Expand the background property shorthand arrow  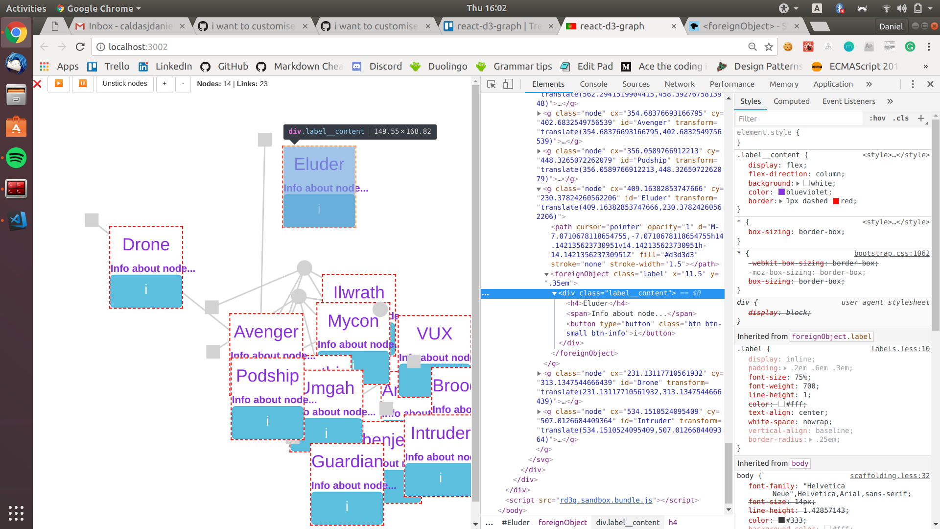(798, 183)
